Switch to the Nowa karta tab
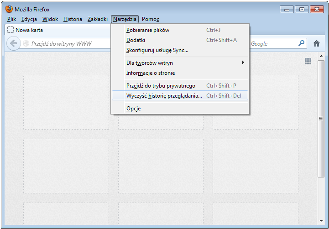 (x=57, y=30)
